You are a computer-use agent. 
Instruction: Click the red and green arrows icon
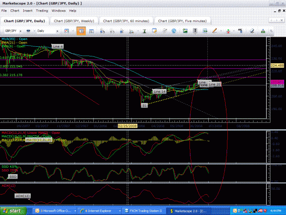[228, 31]
